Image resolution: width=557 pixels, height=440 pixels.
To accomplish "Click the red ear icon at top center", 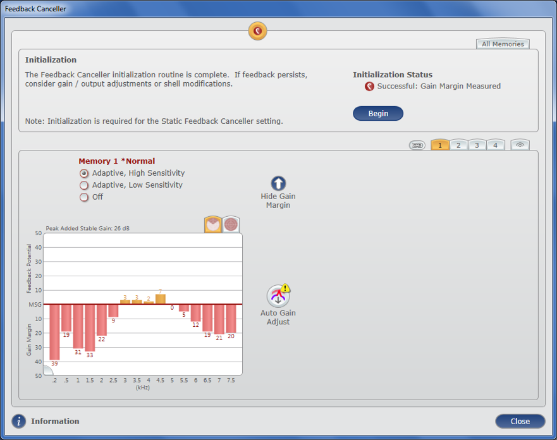I will click(x=257, y=31).
